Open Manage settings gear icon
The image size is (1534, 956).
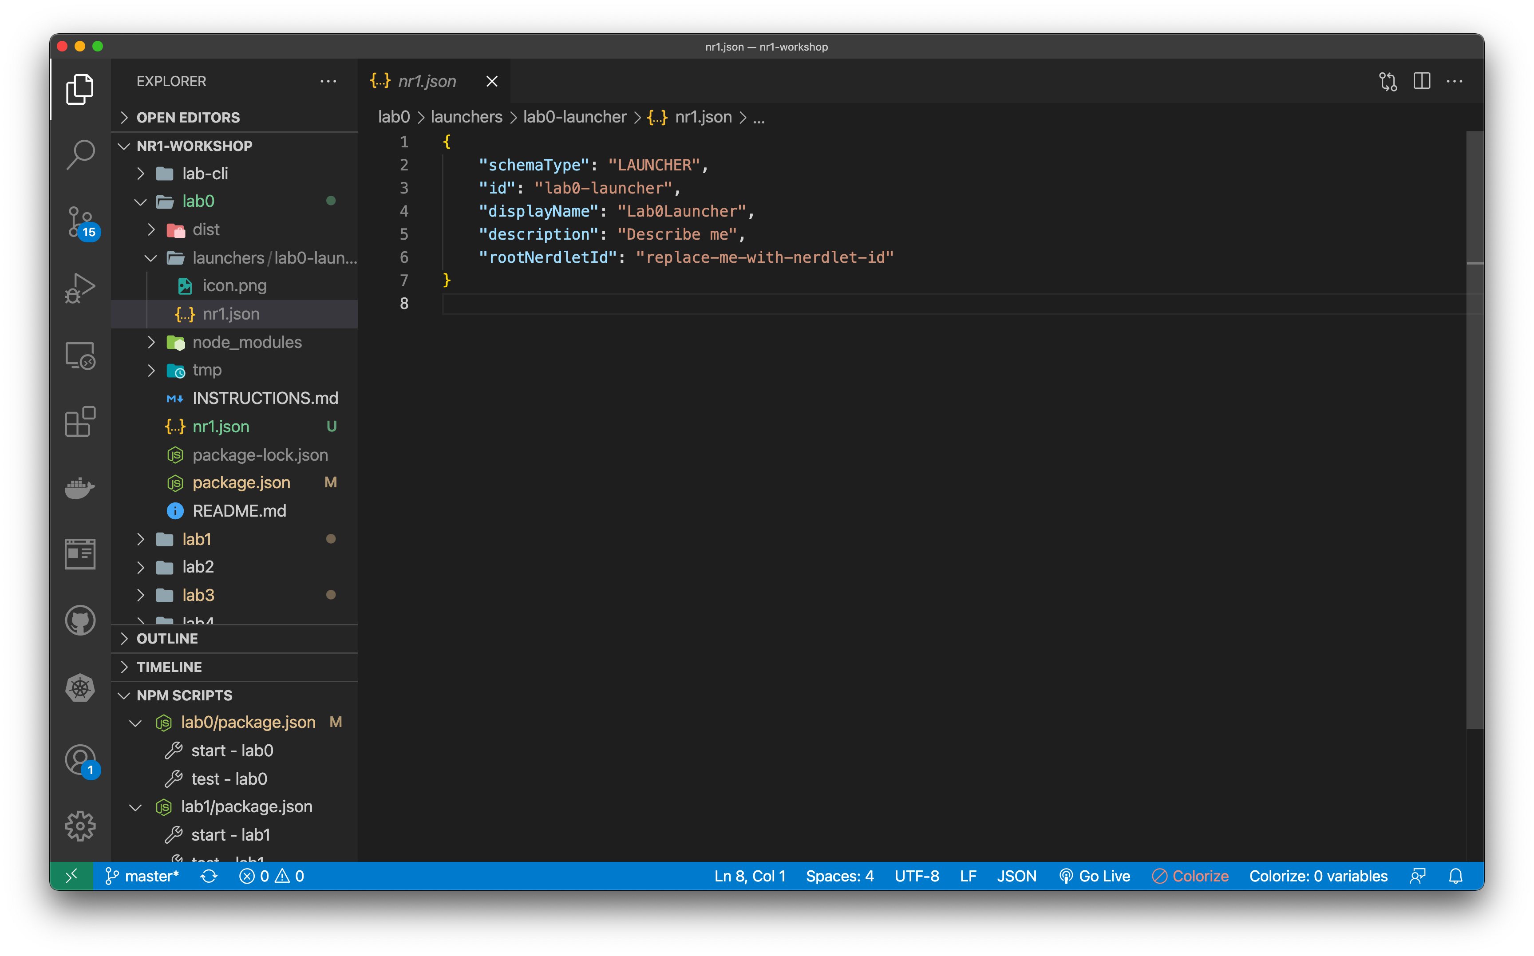tap(80, 826)
